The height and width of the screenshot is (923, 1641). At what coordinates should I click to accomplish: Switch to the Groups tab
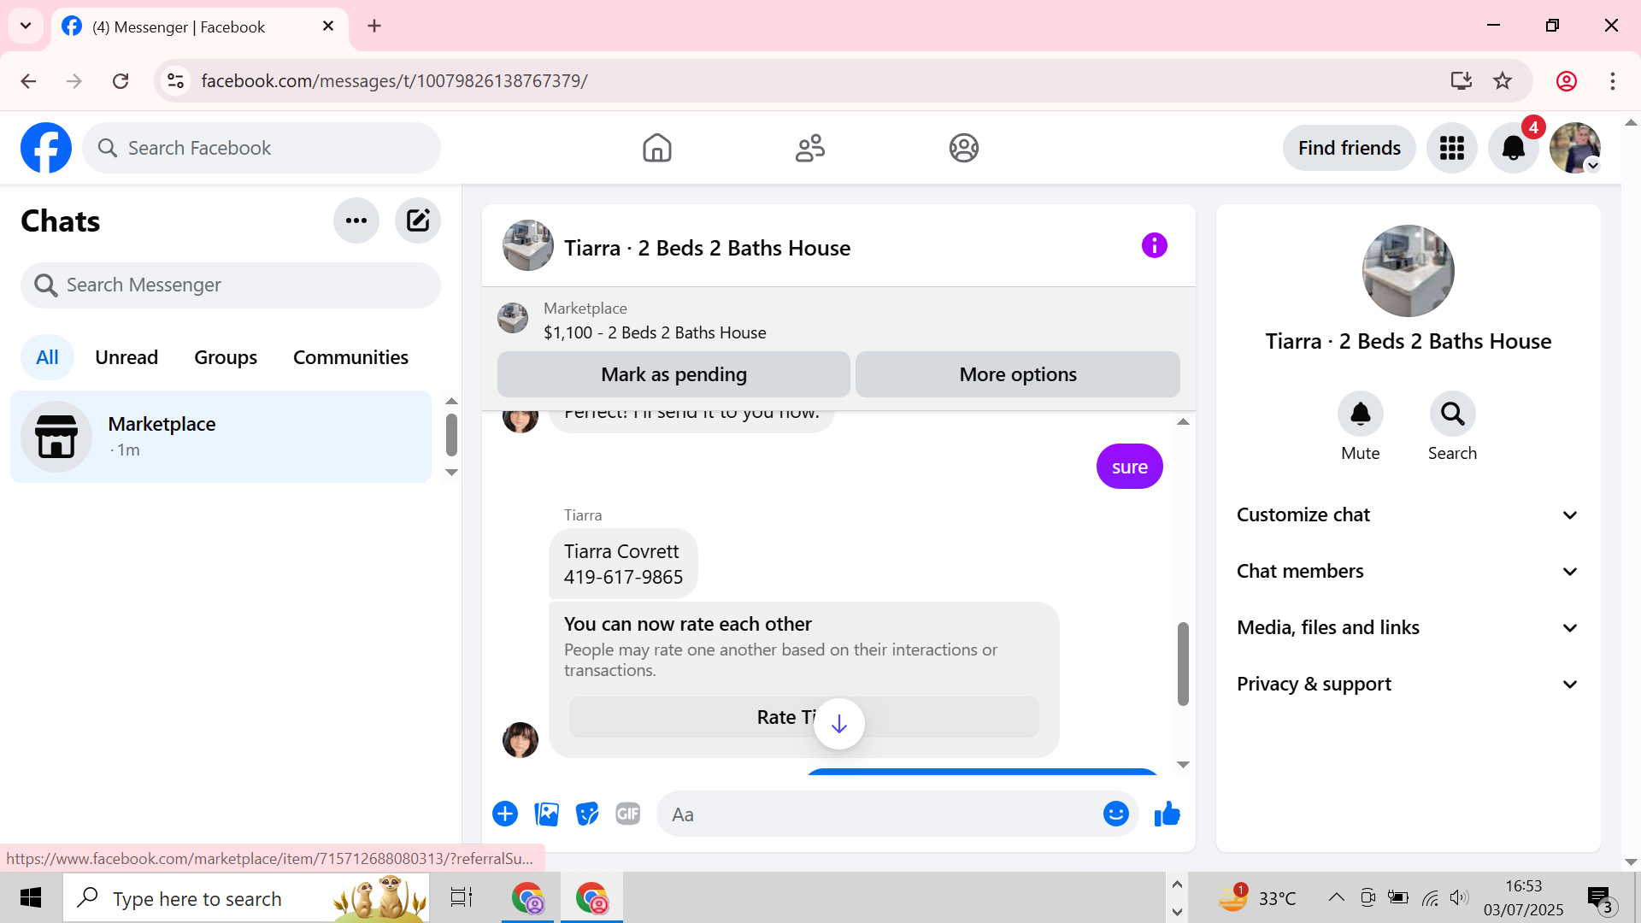[x=226, y=357]
